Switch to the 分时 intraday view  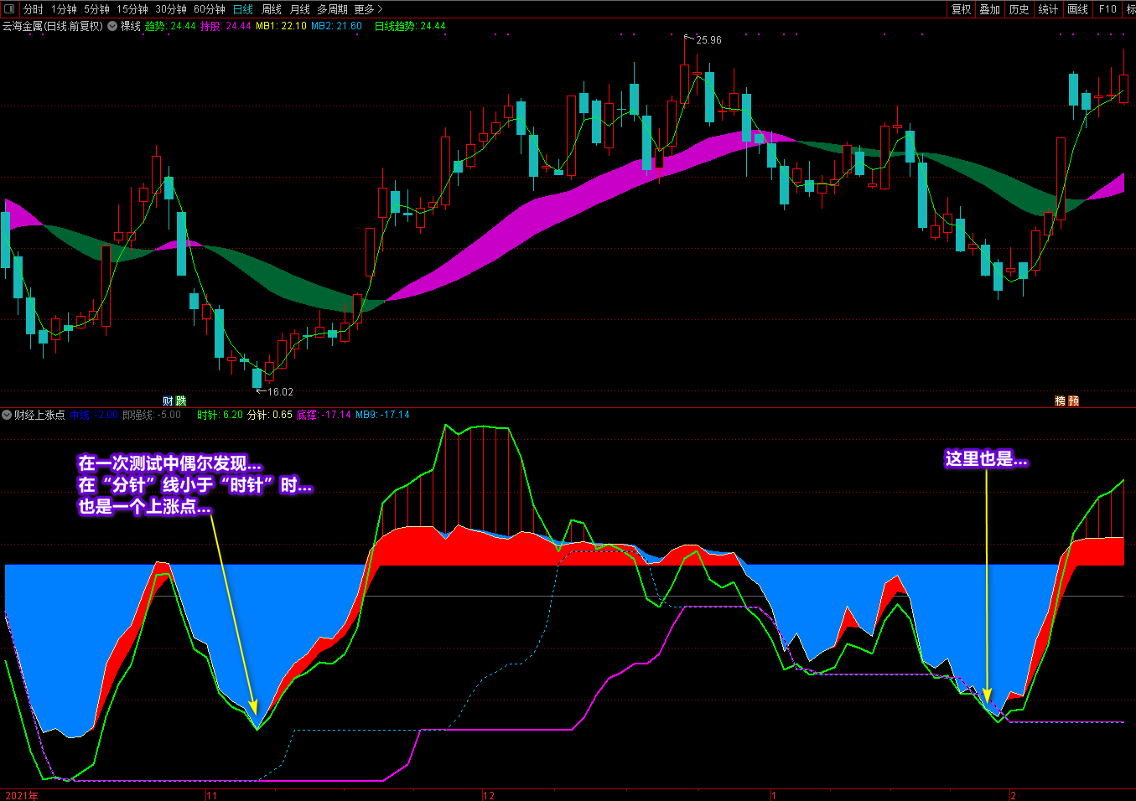[34, 9]
